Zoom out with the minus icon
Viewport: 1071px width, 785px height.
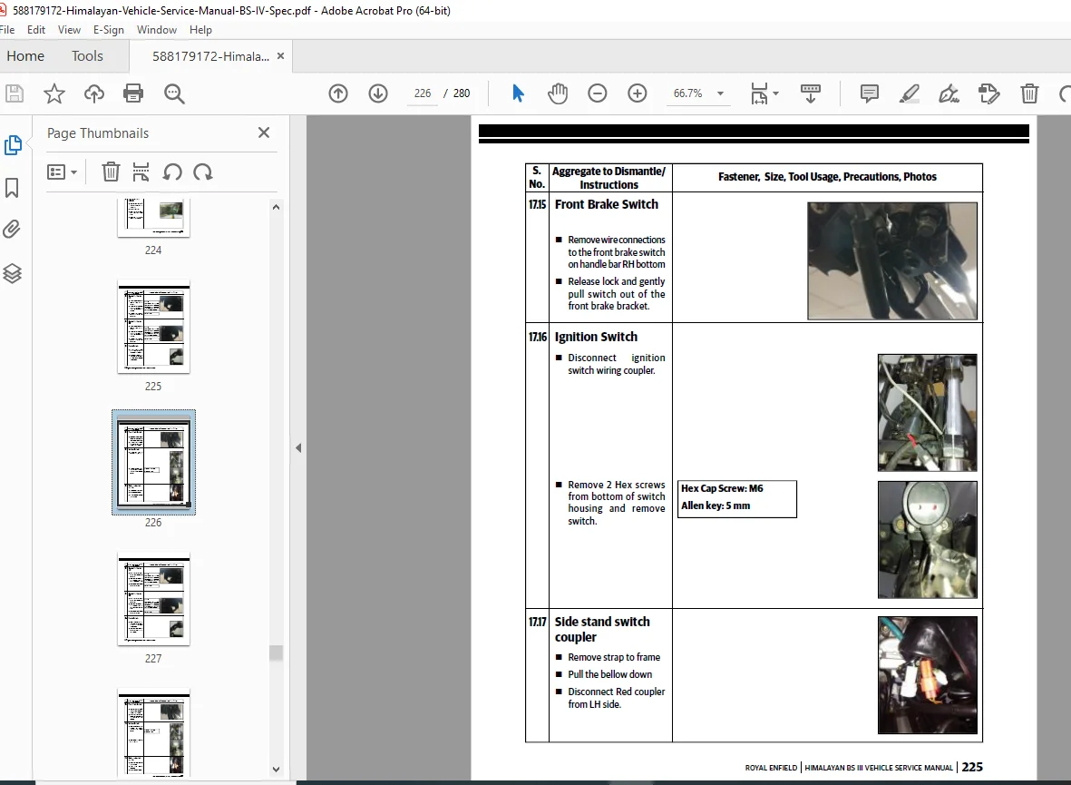[x=597, y=93]
